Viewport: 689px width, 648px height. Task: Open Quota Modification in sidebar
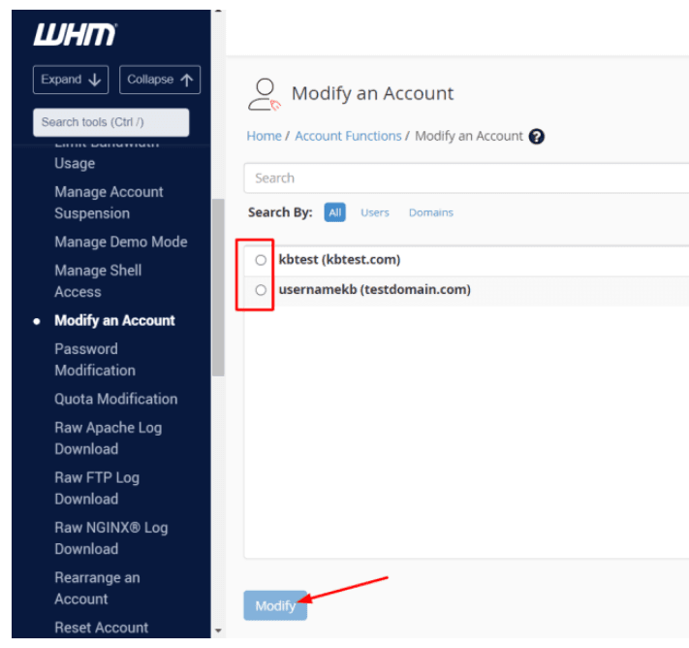[115, 399]
